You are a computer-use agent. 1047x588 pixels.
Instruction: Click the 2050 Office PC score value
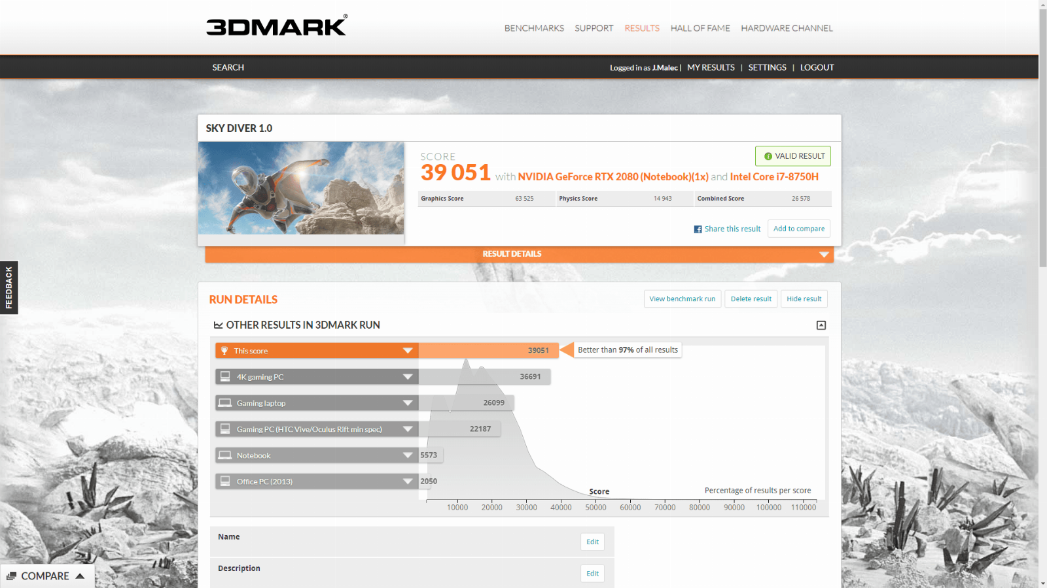[429, 482]
